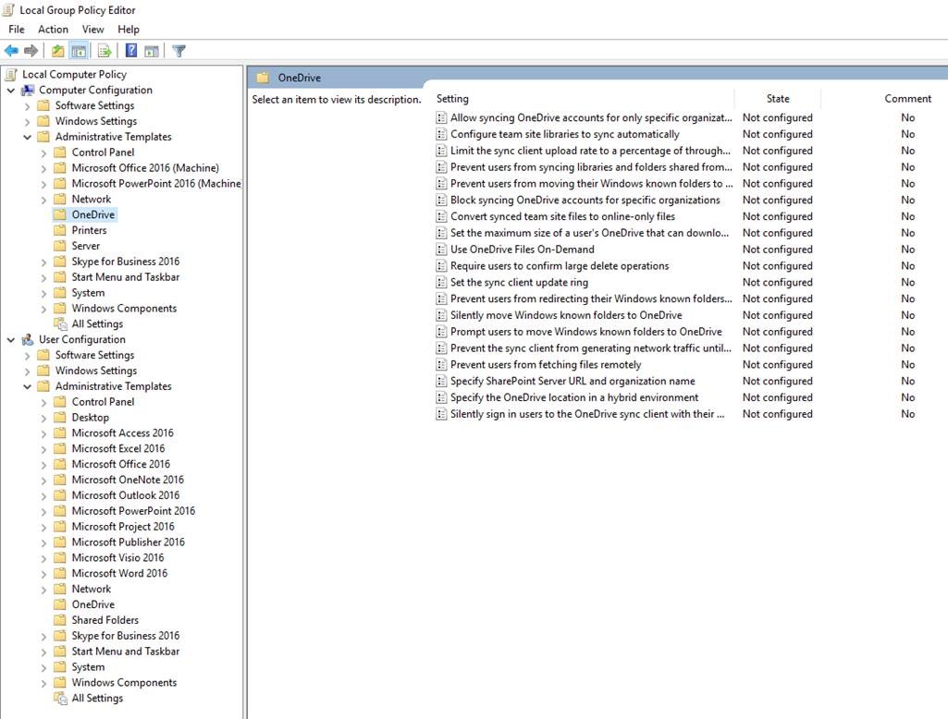Screen dimensions: 948x719
Task: Click the All Settings icon under User Configuration
Action: (x=60, y=698)
